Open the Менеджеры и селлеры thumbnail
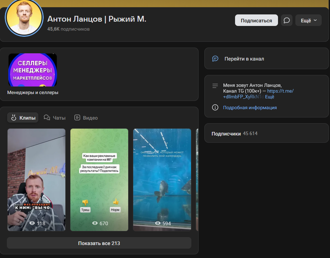 [x=32, y=70]
